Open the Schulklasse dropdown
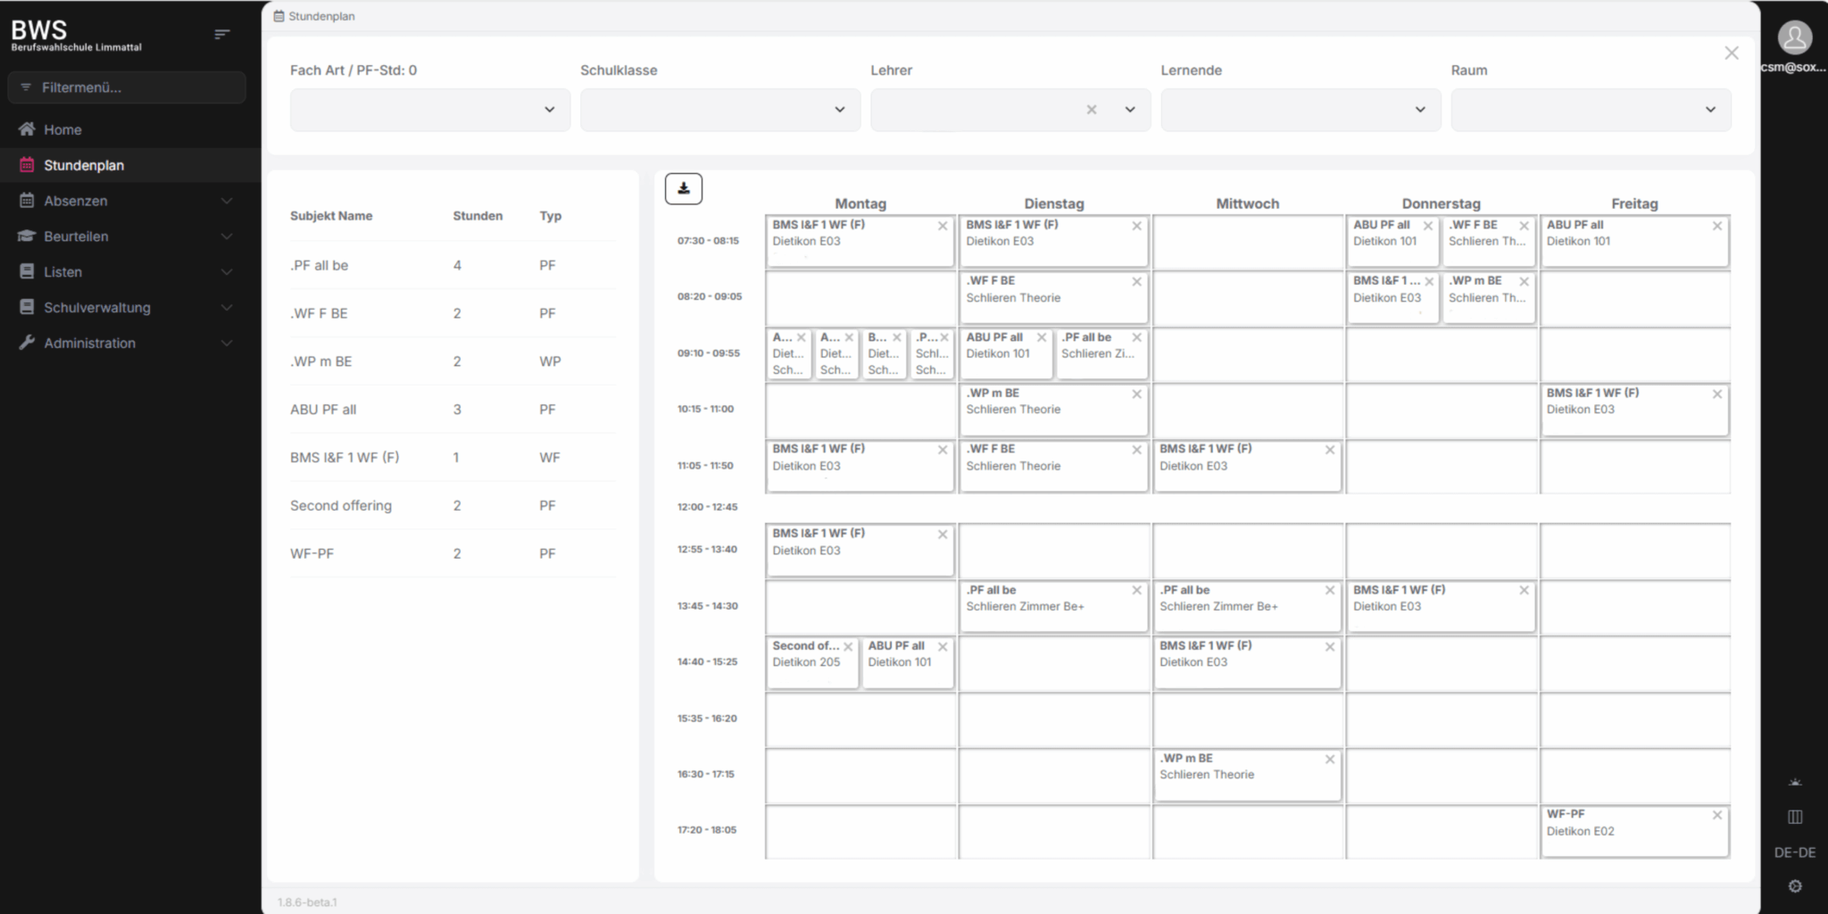The width and height of the screenshot is (1828, 914). (x=719, y=110)
